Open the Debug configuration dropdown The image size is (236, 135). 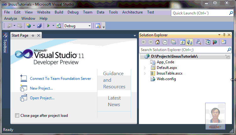pos(90,26)
